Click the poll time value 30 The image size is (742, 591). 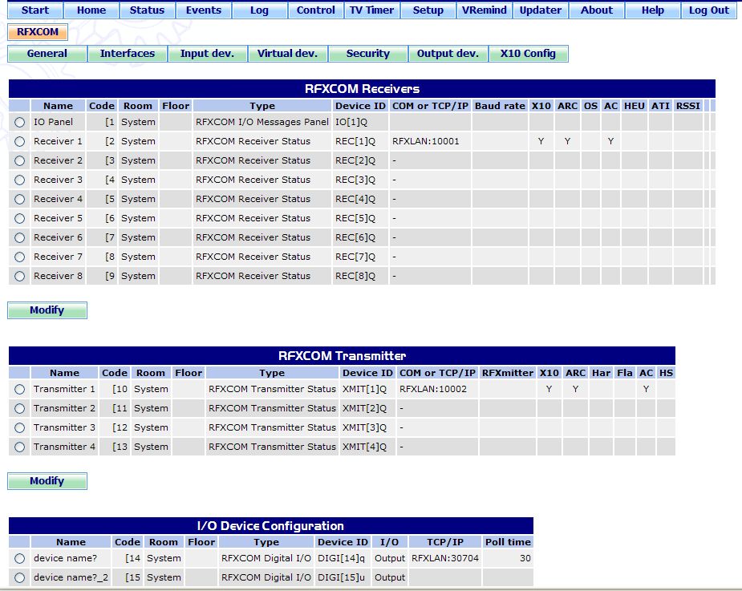pyautogui.click(x=525, y=558)
